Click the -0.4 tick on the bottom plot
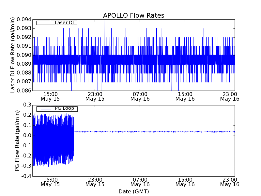 pos(26,176)
